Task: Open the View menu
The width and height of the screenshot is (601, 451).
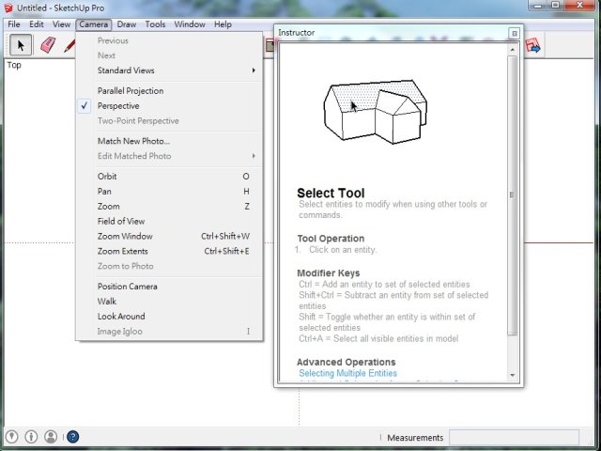Action: point(61,24)
